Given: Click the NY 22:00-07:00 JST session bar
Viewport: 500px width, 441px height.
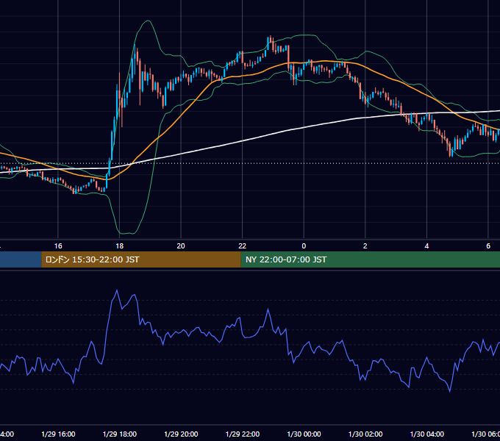Looking at the screenshot, I should coord(370,259).
